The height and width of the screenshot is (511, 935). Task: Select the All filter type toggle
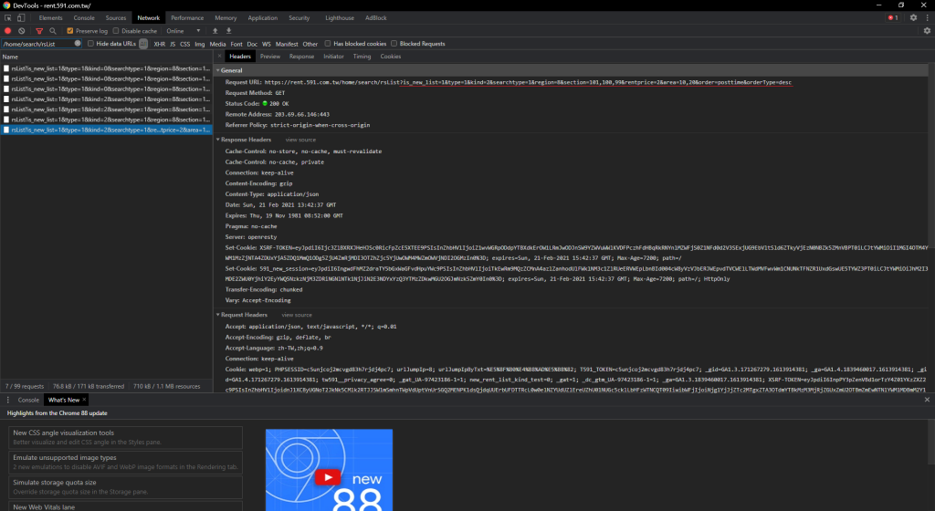(143, 44)
